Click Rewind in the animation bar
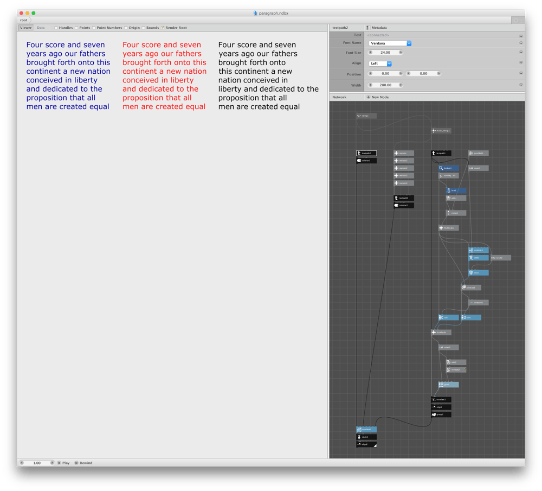 pyautogui.click(x=83, y=463)
